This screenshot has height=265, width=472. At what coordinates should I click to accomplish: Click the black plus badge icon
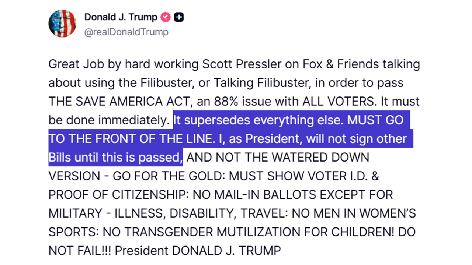click(179, 17)
